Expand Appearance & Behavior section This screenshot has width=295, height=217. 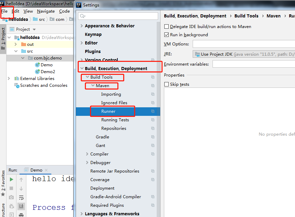point(82,26)
